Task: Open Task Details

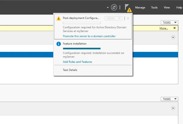Action: tap(70, 70)
